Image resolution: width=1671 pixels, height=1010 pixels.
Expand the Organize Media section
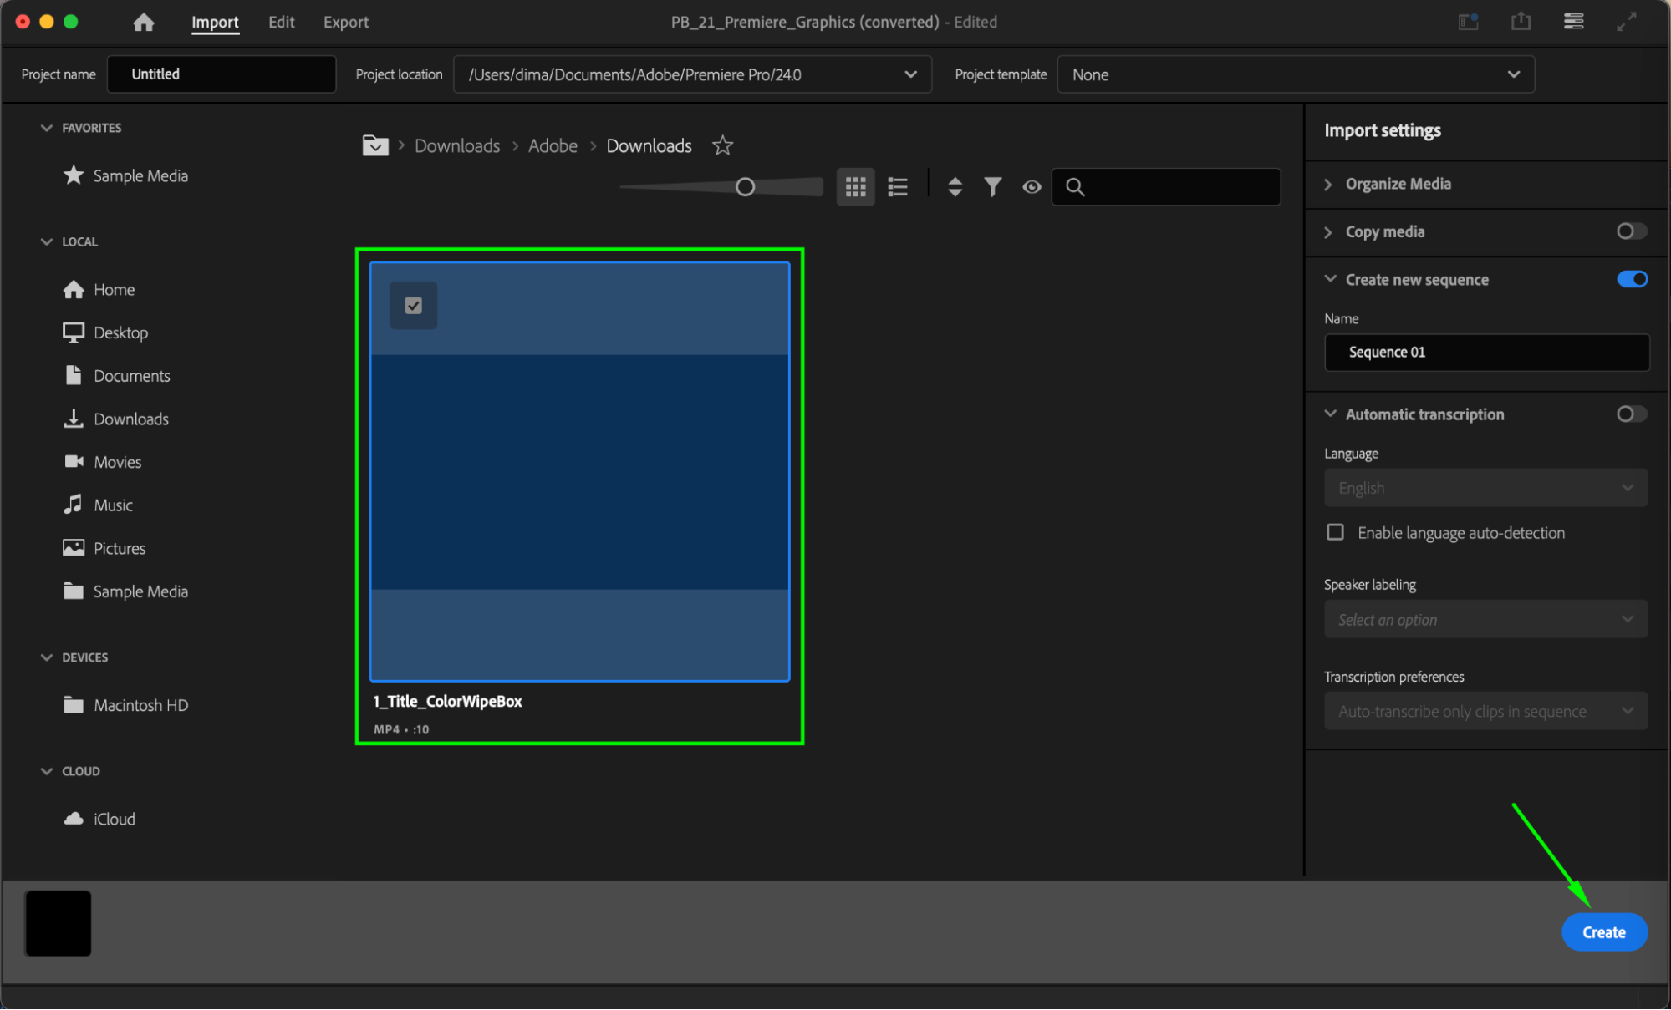1398,184
